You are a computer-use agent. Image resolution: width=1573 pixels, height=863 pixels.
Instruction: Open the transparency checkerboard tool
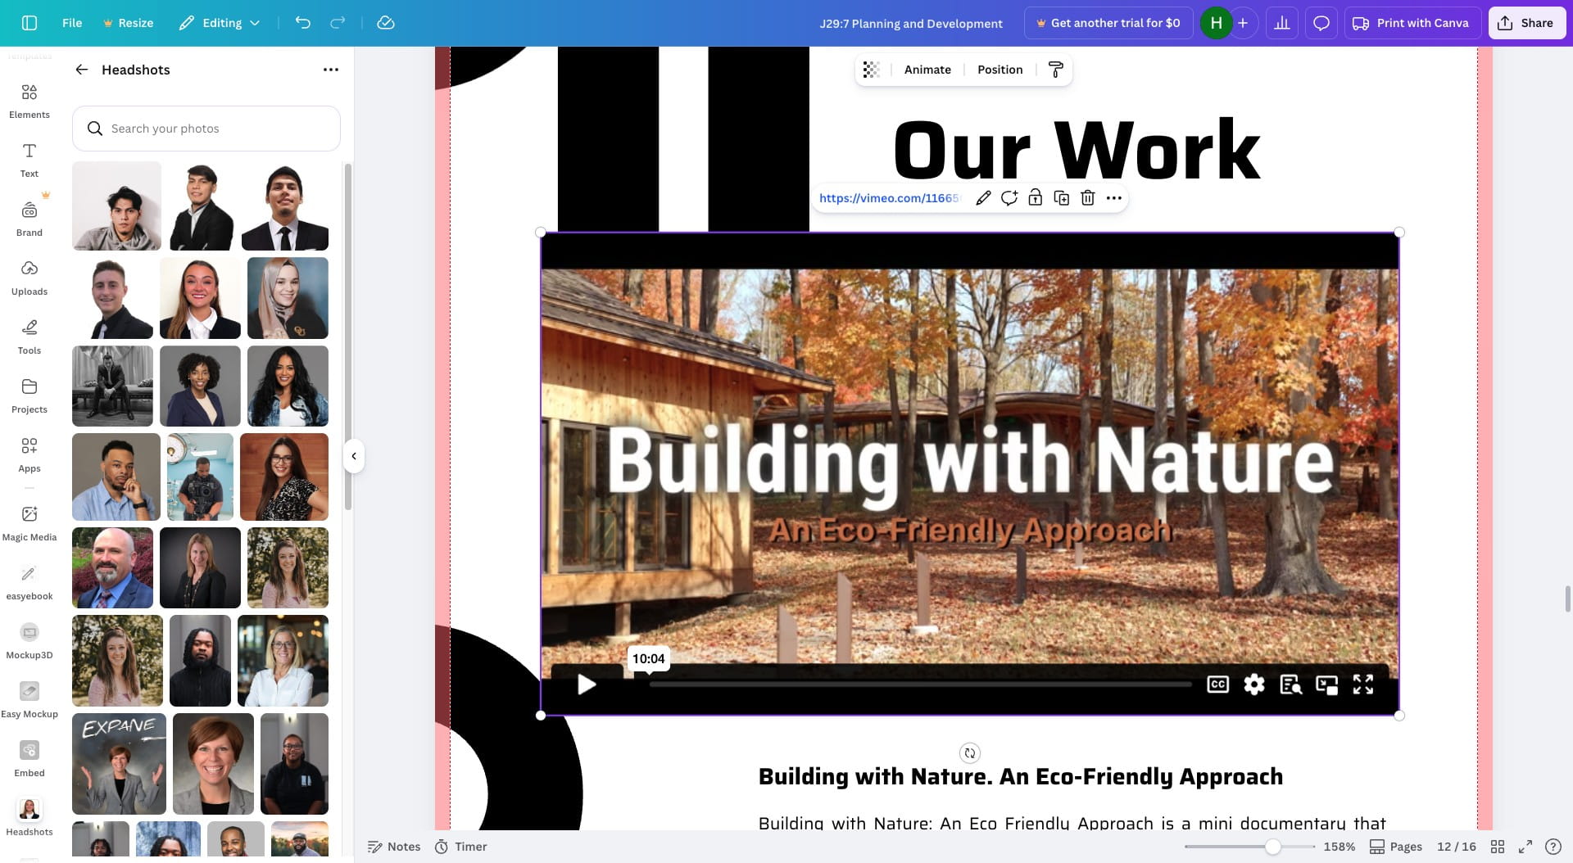(x=872, y=70)
